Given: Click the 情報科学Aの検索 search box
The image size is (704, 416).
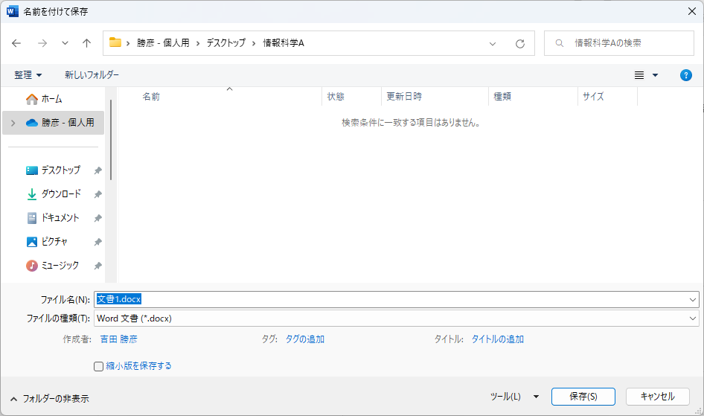Looking at the screenshot, I should coord(619,43).
